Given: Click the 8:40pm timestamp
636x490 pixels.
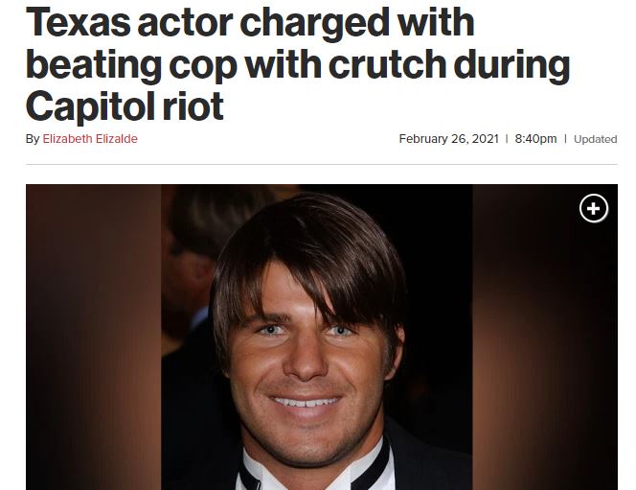Looking at the screenshot, I should click(x=535, y=139).
